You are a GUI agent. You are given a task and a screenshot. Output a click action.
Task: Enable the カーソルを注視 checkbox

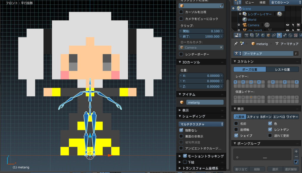pyautogui.click(x=181, y=12)
